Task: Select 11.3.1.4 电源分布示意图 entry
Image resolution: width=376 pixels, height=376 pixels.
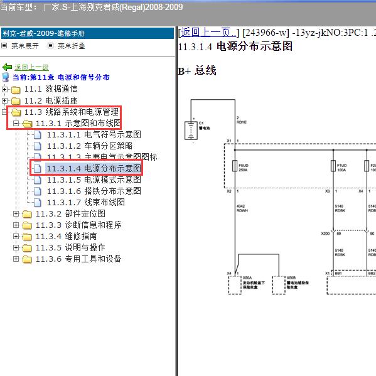Action: click(94, 168)
